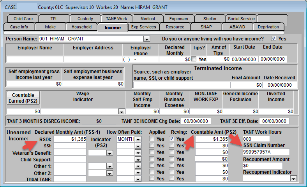Expand the Recoupment Indicator dropdown
This screenshot has height=187, width=307.
(293, 178)
